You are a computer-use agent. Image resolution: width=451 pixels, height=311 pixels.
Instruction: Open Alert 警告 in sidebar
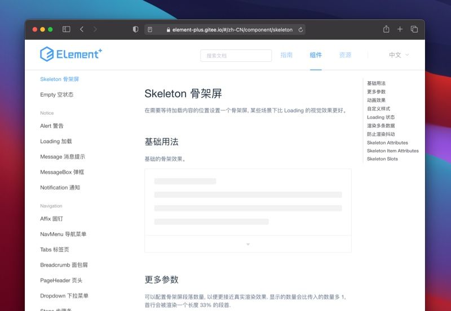tap(52, 125)
